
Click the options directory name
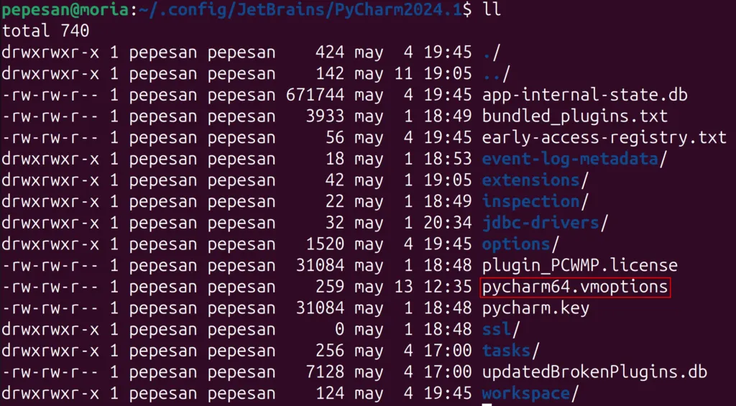[x=515, y=244]
